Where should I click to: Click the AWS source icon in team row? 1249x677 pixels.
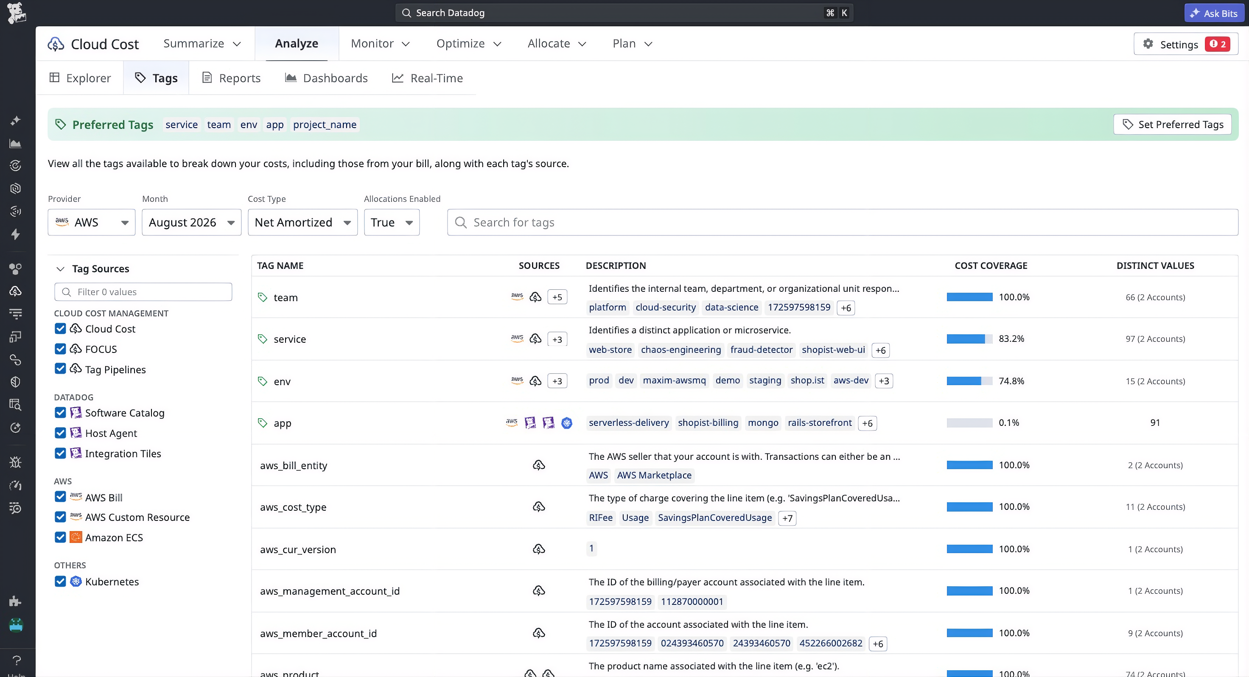(x=517, y=297)
